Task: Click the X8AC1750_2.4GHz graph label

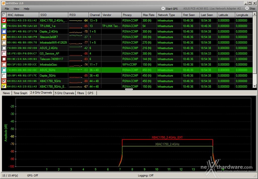Action: pos(167,144)
